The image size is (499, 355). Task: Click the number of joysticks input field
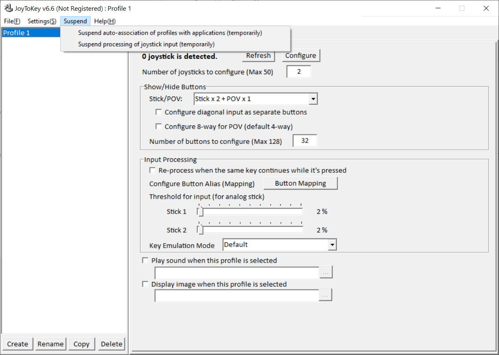298,71
